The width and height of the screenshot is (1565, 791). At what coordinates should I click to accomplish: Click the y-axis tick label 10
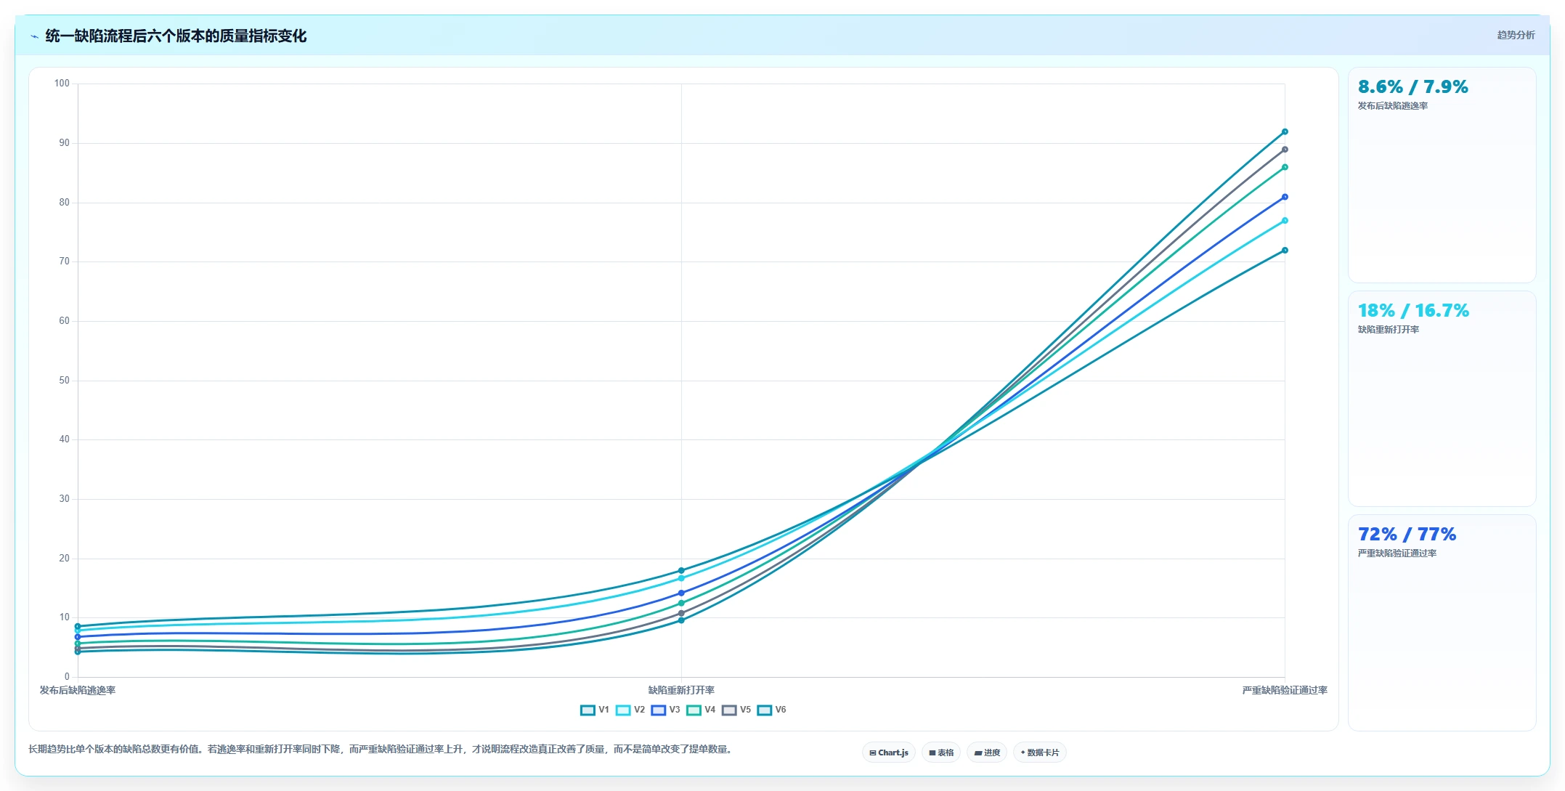click(65, 617)
